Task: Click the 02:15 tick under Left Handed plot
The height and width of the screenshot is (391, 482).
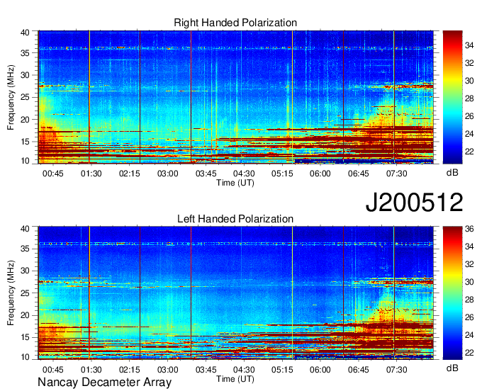Action: (130, 369)
